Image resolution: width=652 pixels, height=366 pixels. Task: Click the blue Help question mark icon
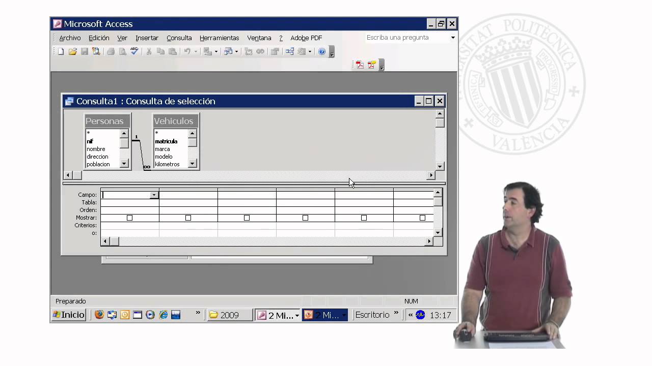pyautogui.click(x=322, y=51)
